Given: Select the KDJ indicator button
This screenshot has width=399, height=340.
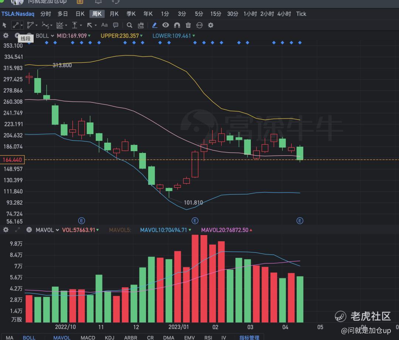Looking at the screenshot, I should [110, 337].
